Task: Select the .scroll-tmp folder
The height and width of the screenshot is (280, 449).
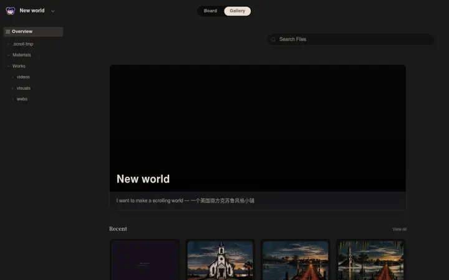Action: click(x=23, y=44)
